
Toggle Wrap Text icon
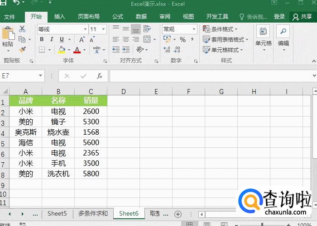tap(147, 29)
